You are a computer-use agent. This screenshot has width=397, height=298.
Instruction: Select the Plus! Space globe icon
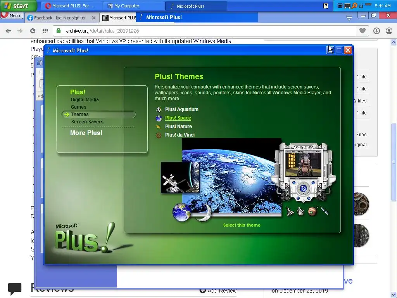coord(159,118)
